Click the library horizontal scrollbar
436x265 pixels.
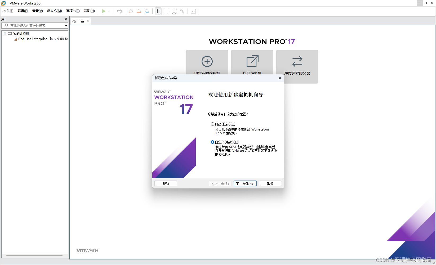click(34, 256)
